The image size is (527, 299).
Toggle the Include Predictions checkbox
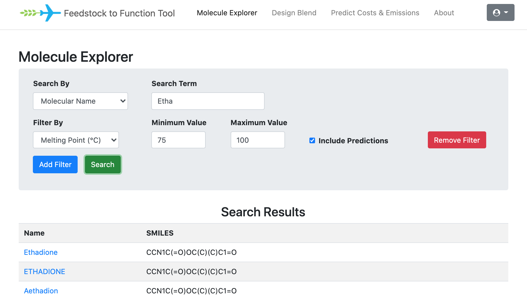point(312,140)
